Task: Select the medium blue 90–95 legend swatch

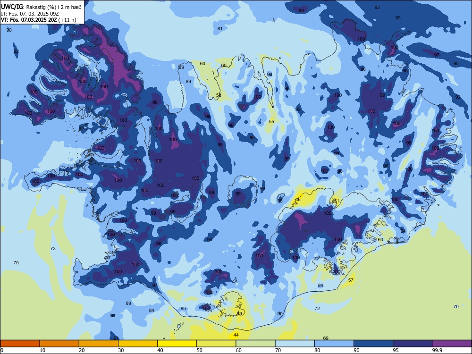Action: point(373,344)
